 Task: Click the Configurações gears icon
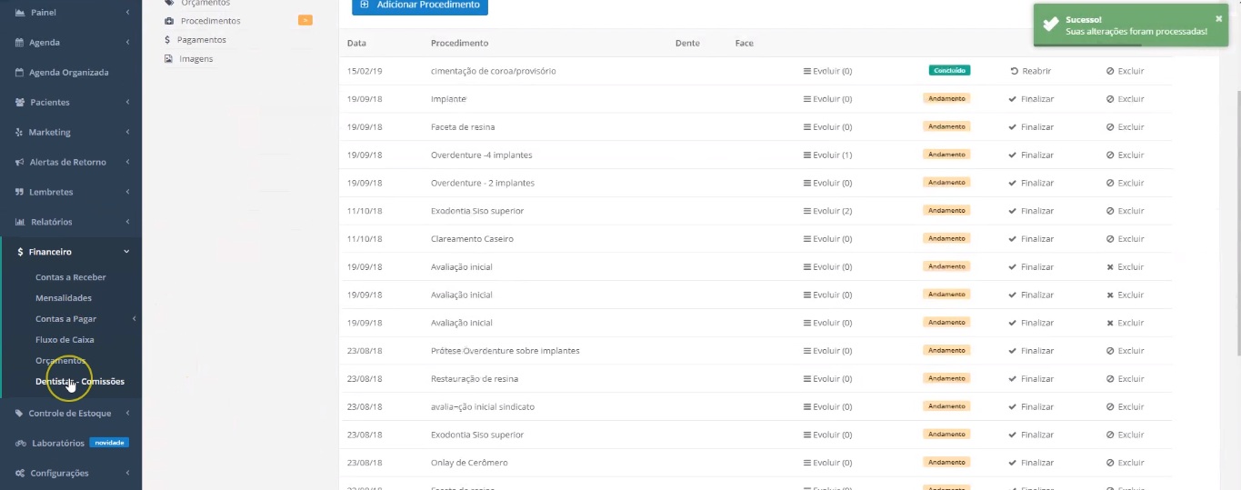click(x=20, y=474)
